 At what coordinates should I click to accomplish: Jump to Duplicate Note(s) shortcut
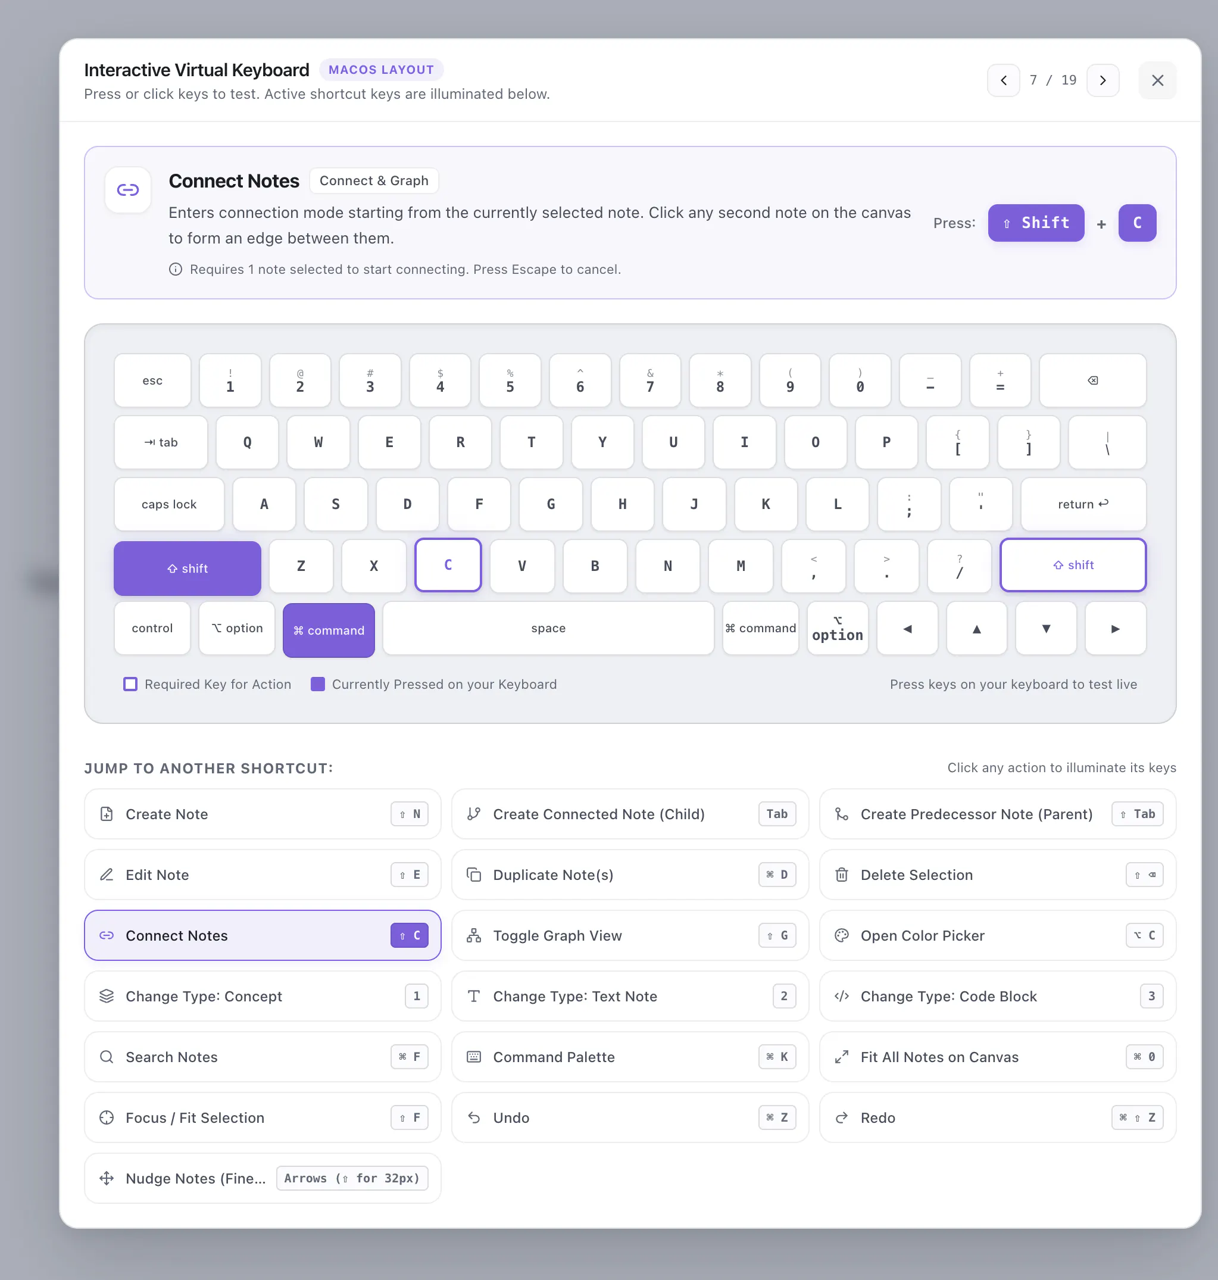pyautogui.click(x=630, y=875)
